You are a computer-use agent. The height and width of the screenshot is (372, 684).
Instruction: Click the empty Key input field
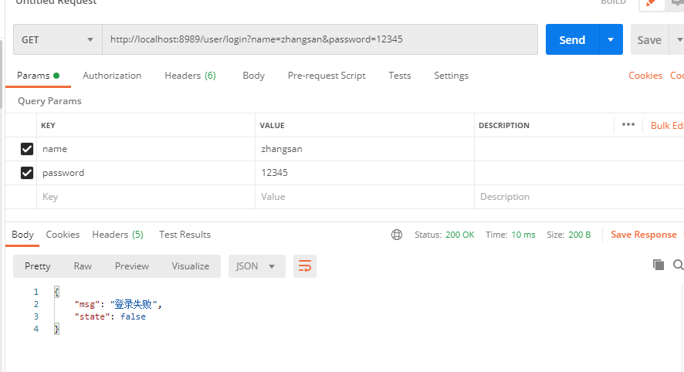coord(146,197)
